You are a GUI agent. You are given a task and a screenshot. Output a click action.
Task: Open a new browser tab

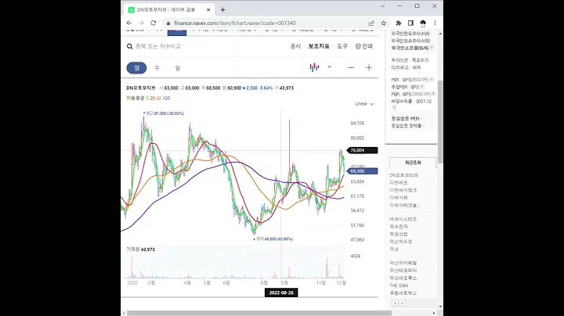222,9
